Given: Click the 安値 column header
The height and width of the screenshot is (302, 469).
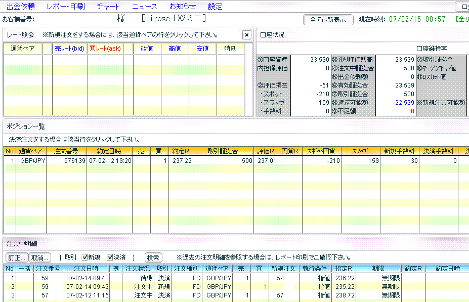Looking at the screenshot, I should click(202, 49).
